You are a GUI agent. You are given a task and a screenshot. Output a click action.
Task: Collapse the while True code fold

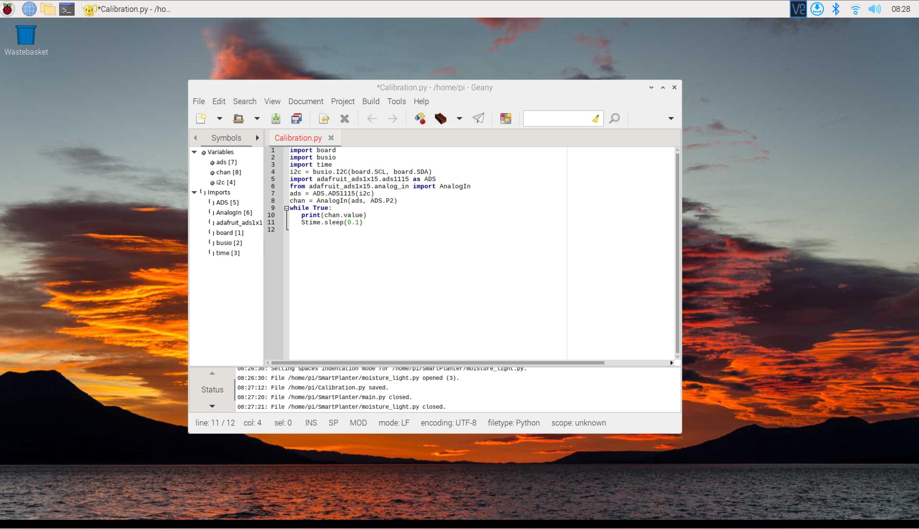pyautogui.click(x=287, y=208)
